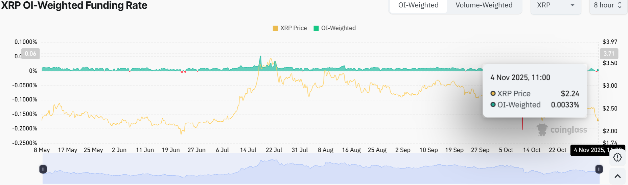Open the XRP coin dropdown

[555, 5]
